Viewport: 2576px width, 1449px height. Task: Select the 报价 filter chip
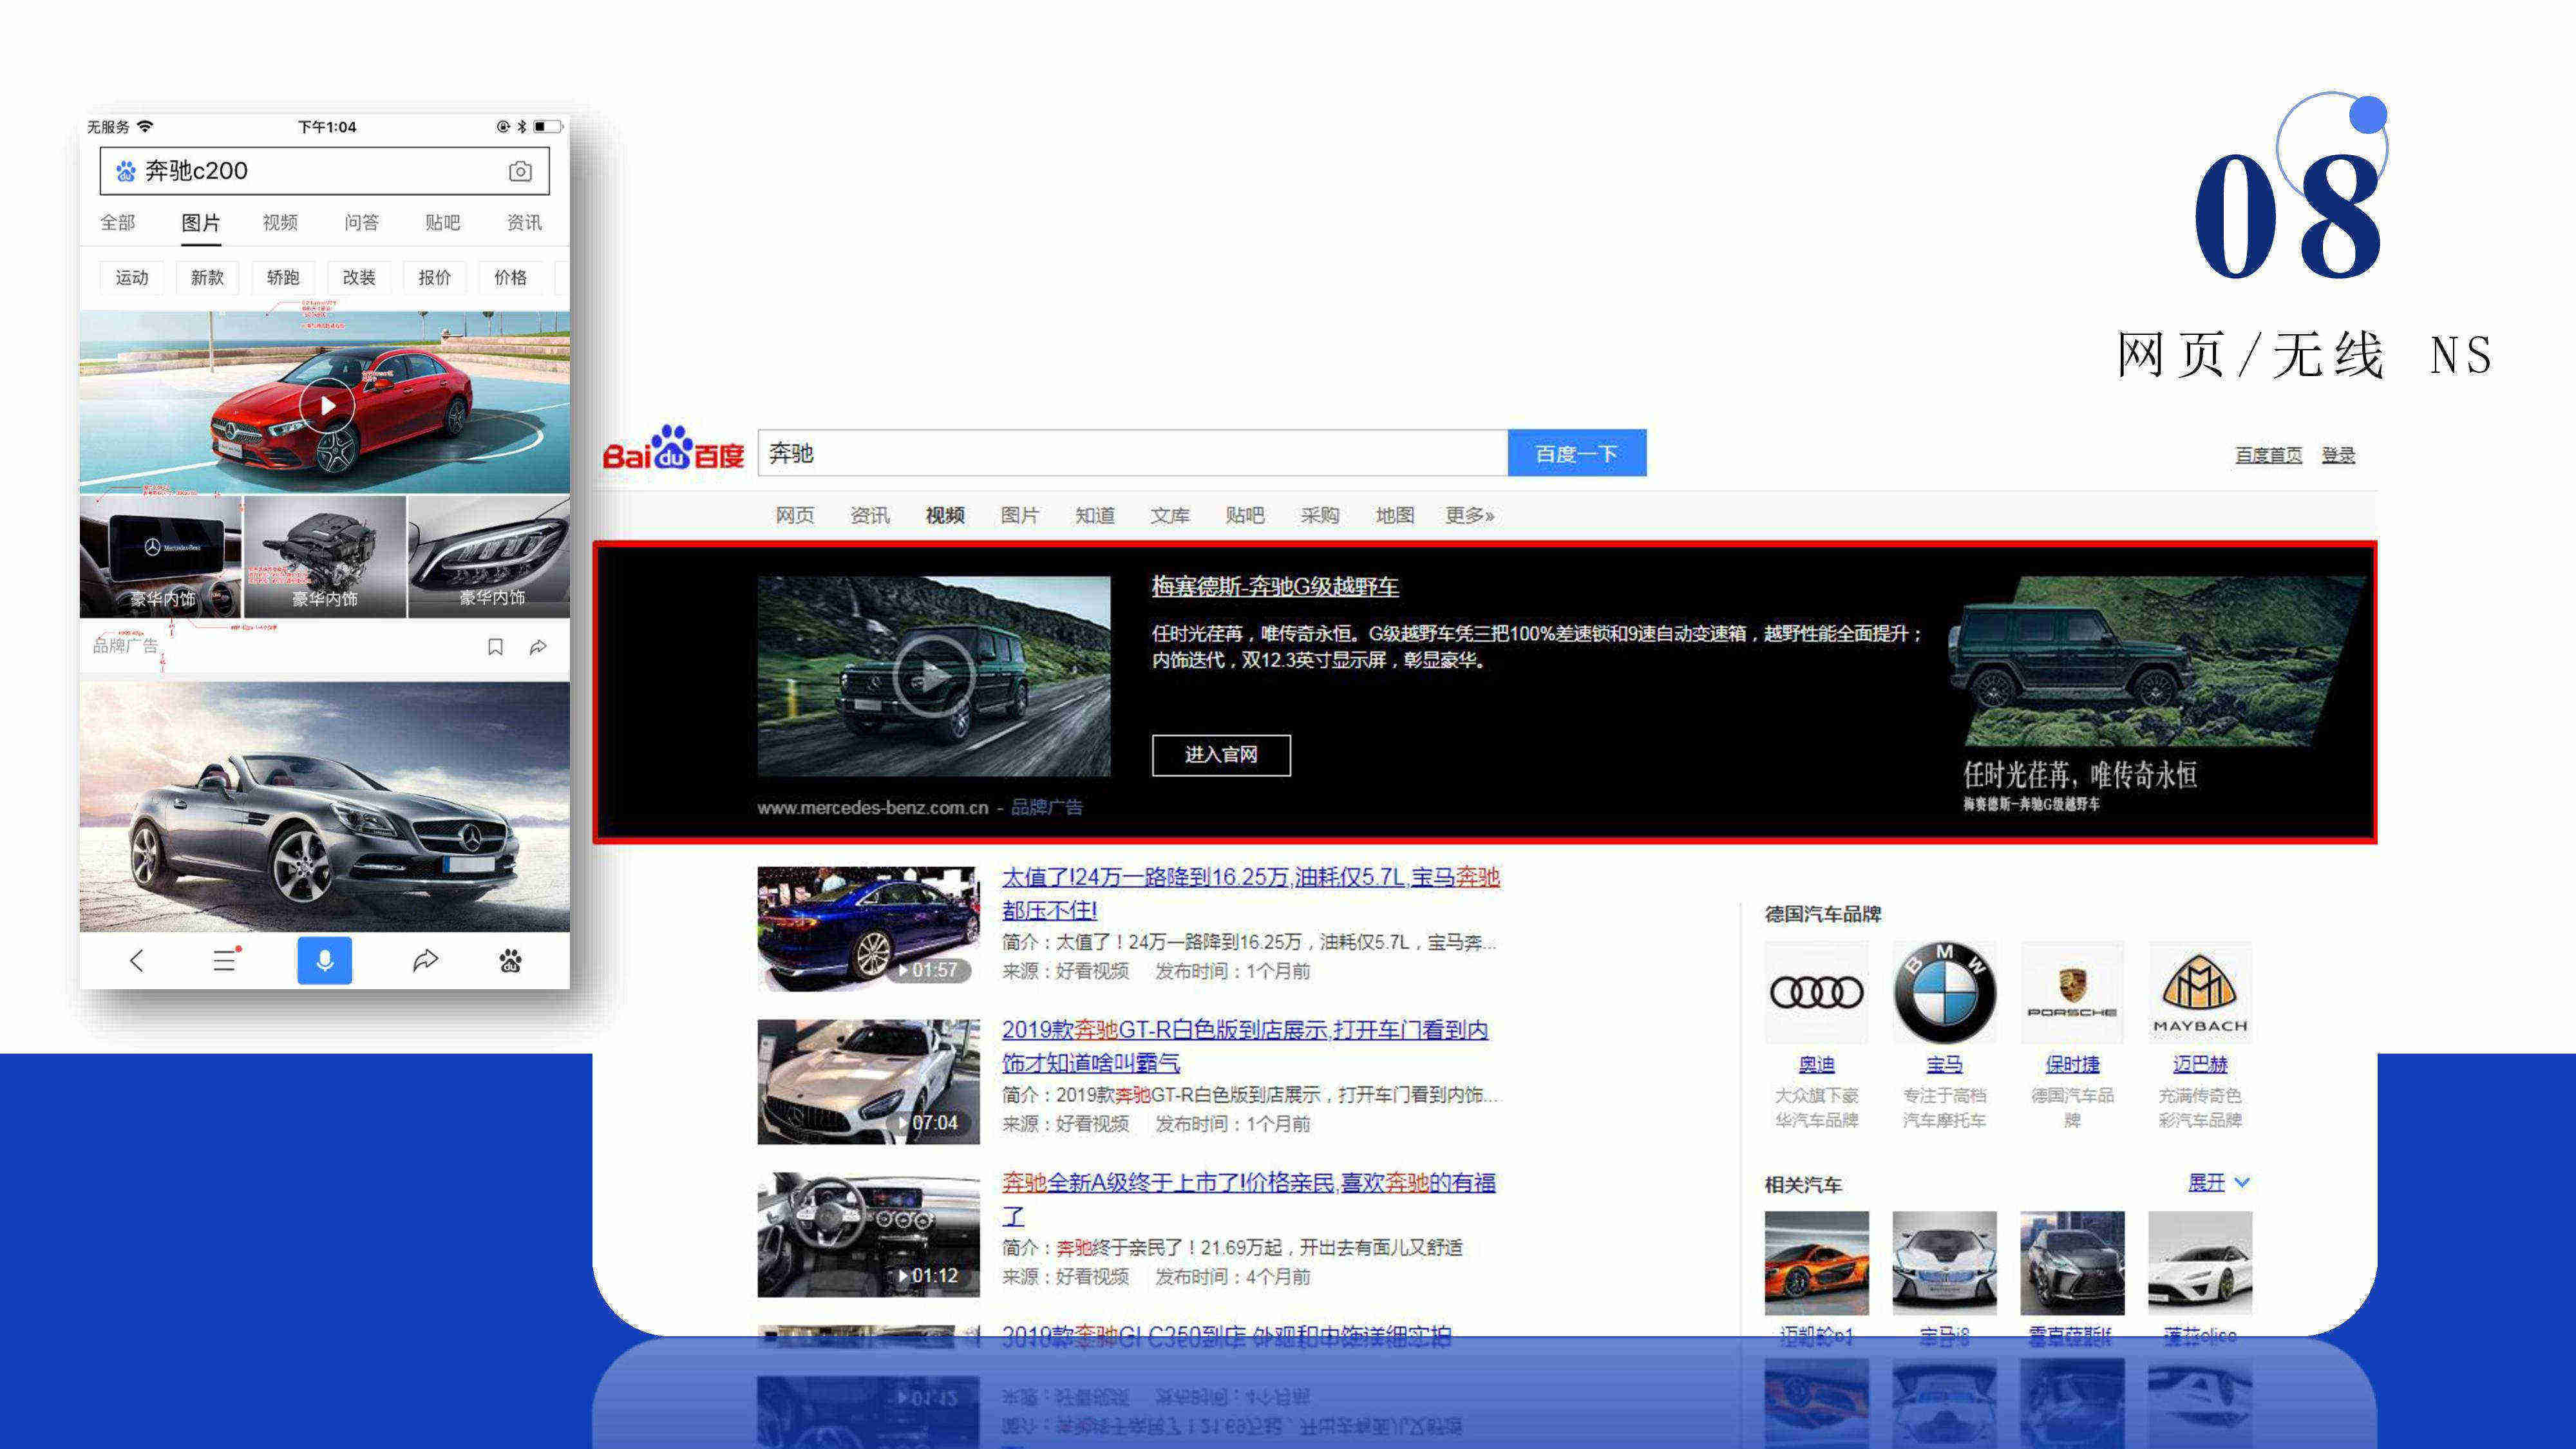click(x=435, y=277)
